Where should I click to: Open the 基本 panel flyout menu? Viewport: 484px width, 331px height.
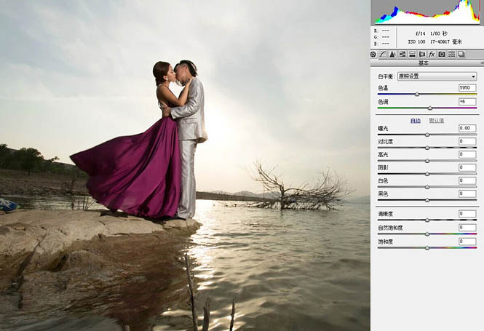point(482,63)
